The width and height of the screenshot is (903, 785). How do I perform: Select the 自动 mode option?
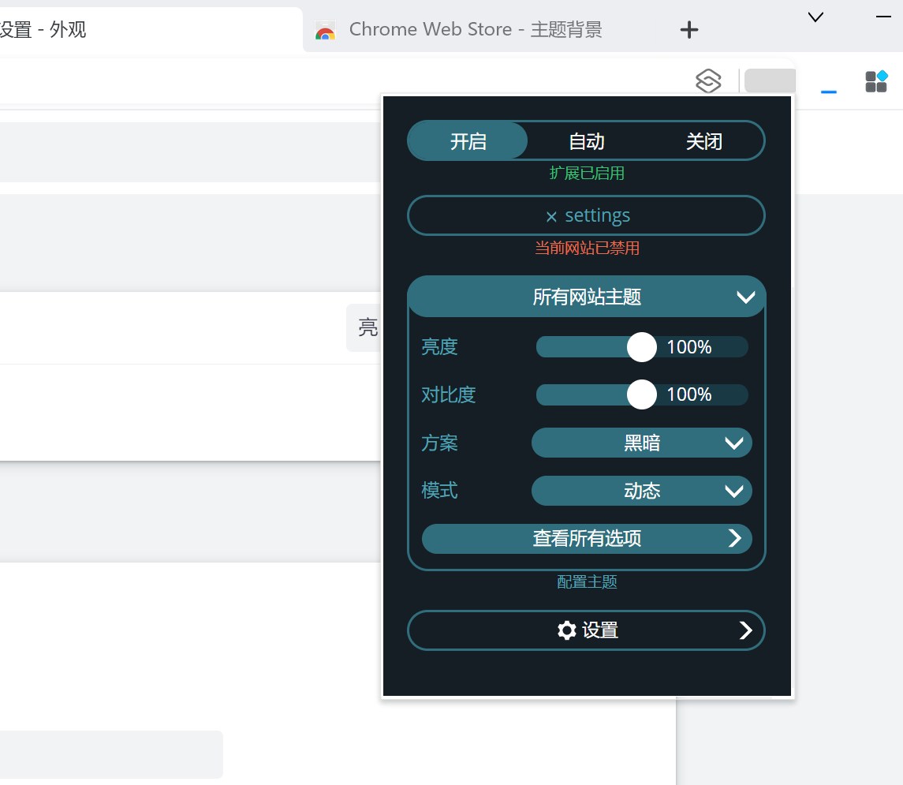pyautogui.click(x=586, y=141)
